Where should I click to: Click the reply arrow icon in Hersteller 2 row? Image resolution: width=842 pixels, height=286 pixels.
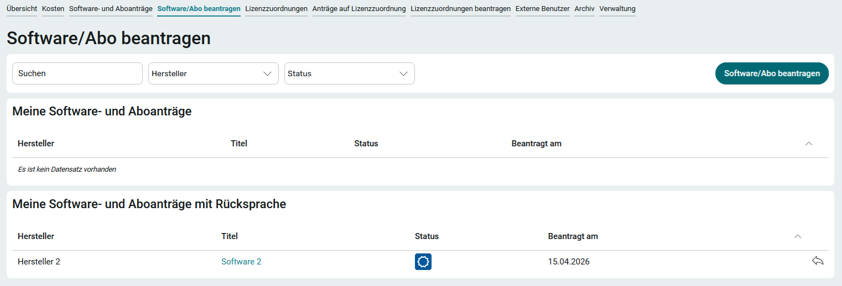click(818, 261)
